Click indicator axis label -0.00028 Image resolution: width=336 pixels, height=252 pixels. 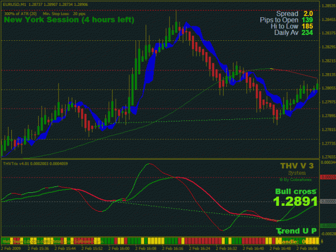tap(328, 234)
